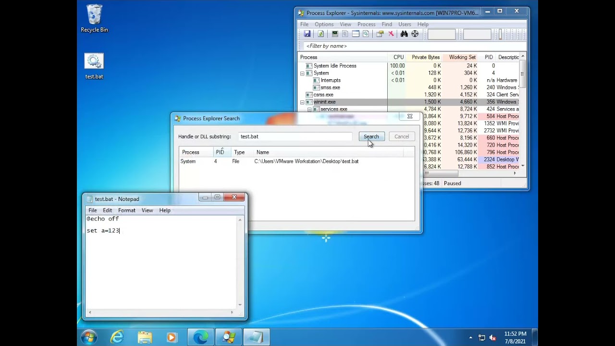Open Process Explorer View menu
This screenshot has height=346, width=615.
(x=345, y=24)
